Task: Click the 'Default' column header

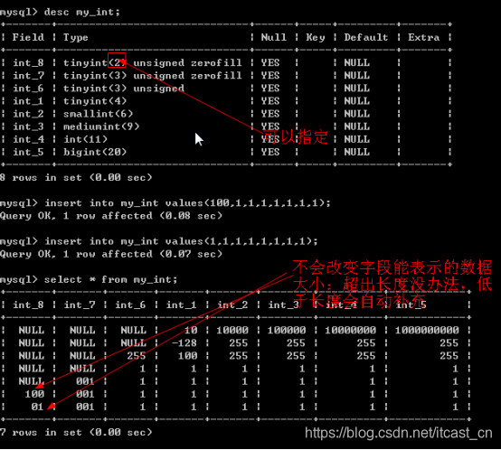Action: point(366,37)
